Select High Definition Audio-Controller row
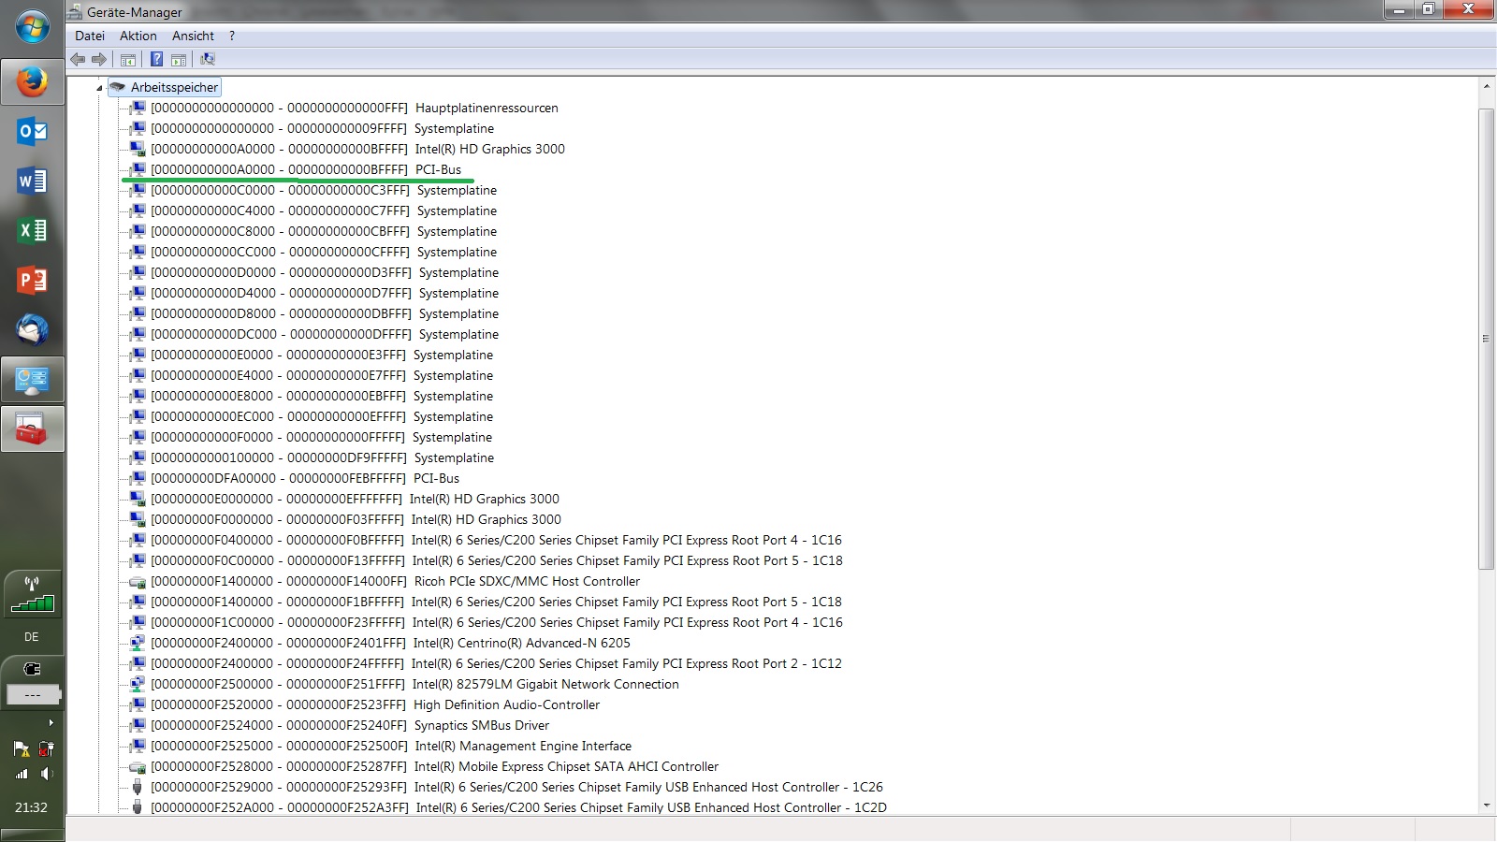This screenshot has height=842, width=1497. click(375, 704)
